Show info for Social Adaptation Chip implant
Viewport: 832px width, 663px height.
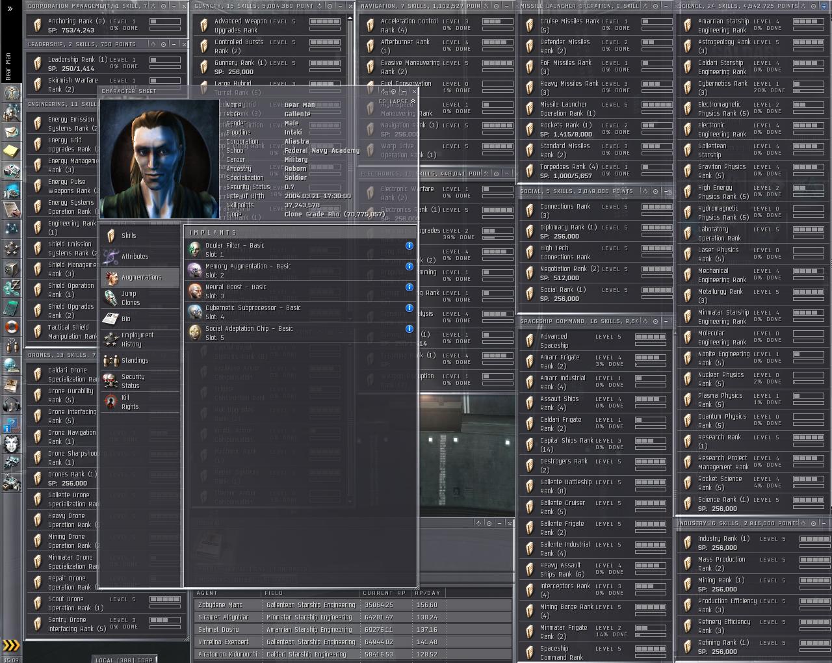[409, 329]
